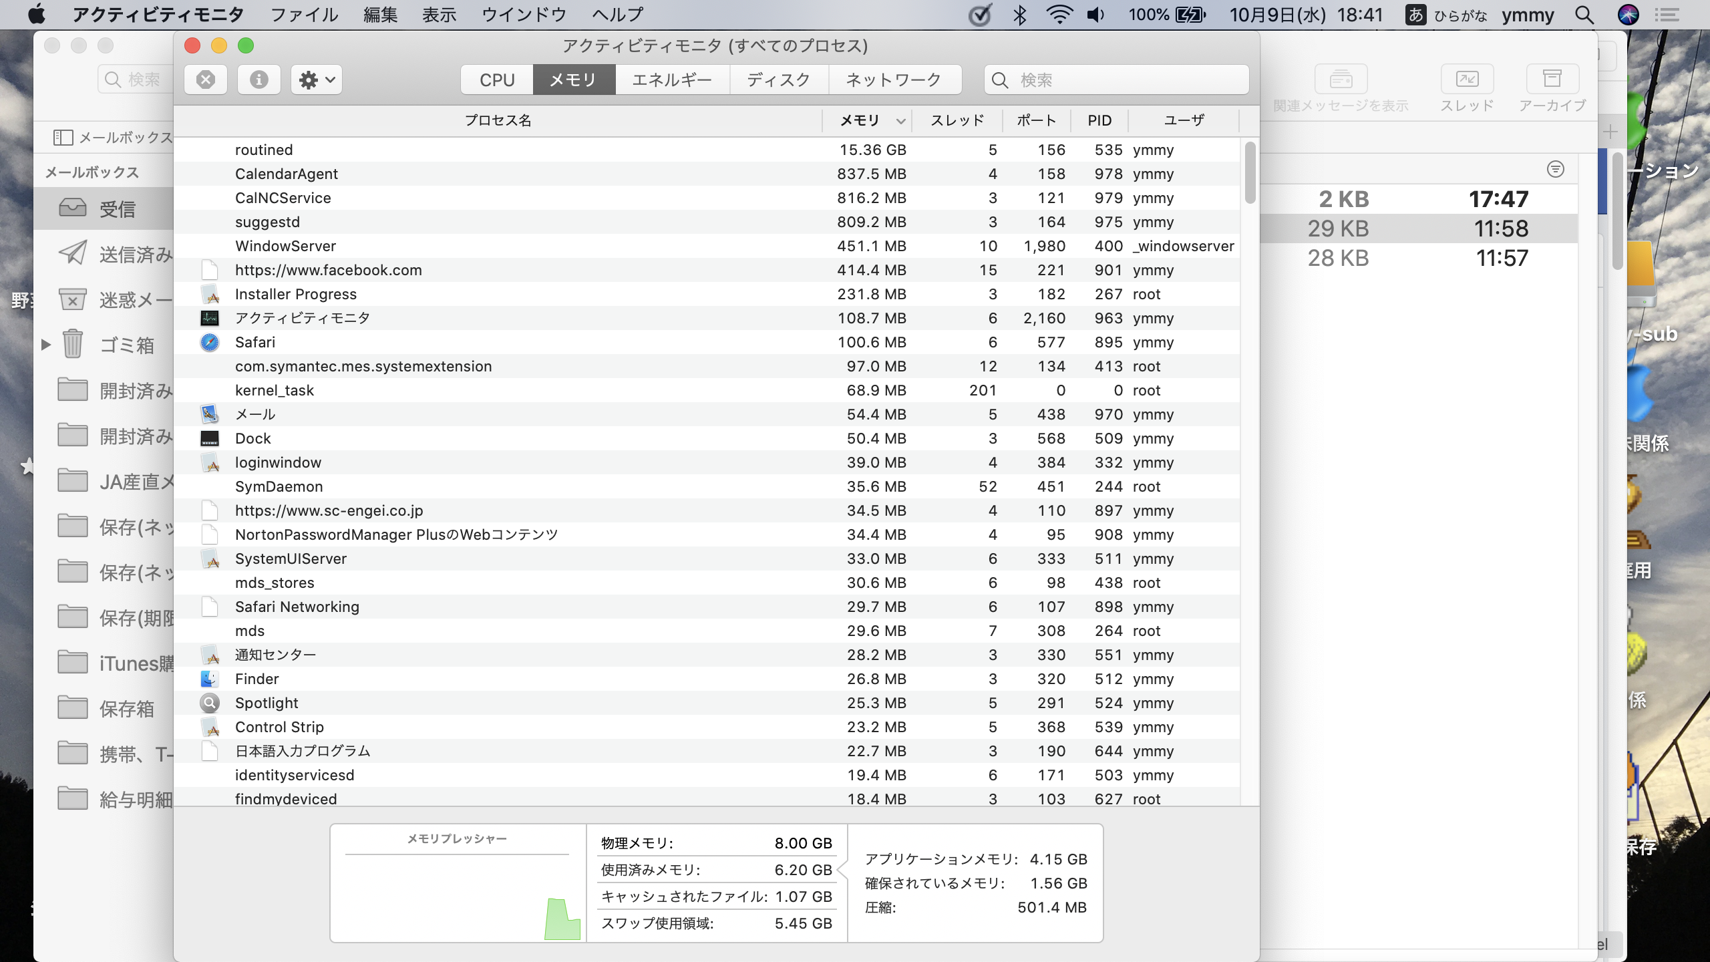Open the inbox (受信) mailbox icon
The image size is (1710, 962).
tap(73, 208)
